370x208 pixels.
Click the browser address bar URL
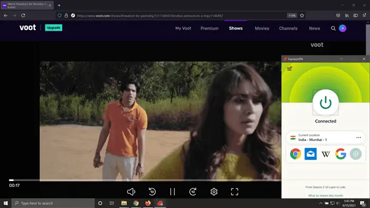tap(150, 16)
